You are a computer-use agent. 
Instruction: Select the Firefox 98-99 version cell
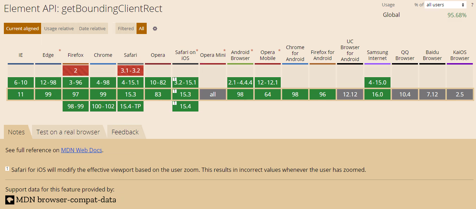coord(76,106)
